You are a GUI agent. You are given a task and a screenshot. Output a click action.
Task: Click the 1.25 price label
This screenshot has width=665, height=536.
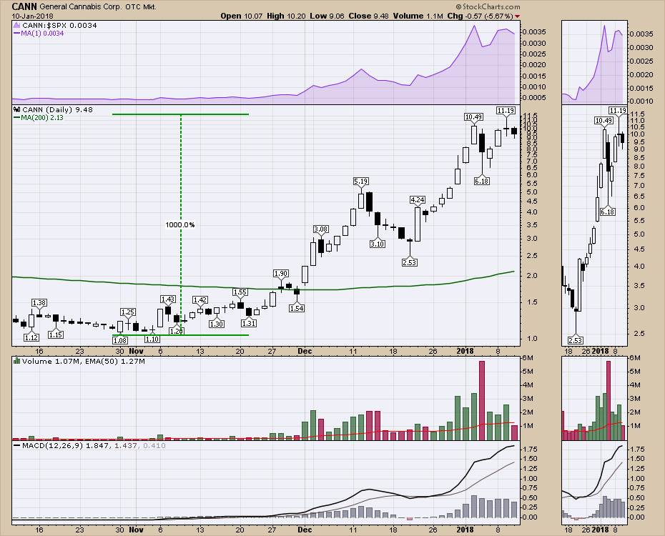[x=128, y=312]
